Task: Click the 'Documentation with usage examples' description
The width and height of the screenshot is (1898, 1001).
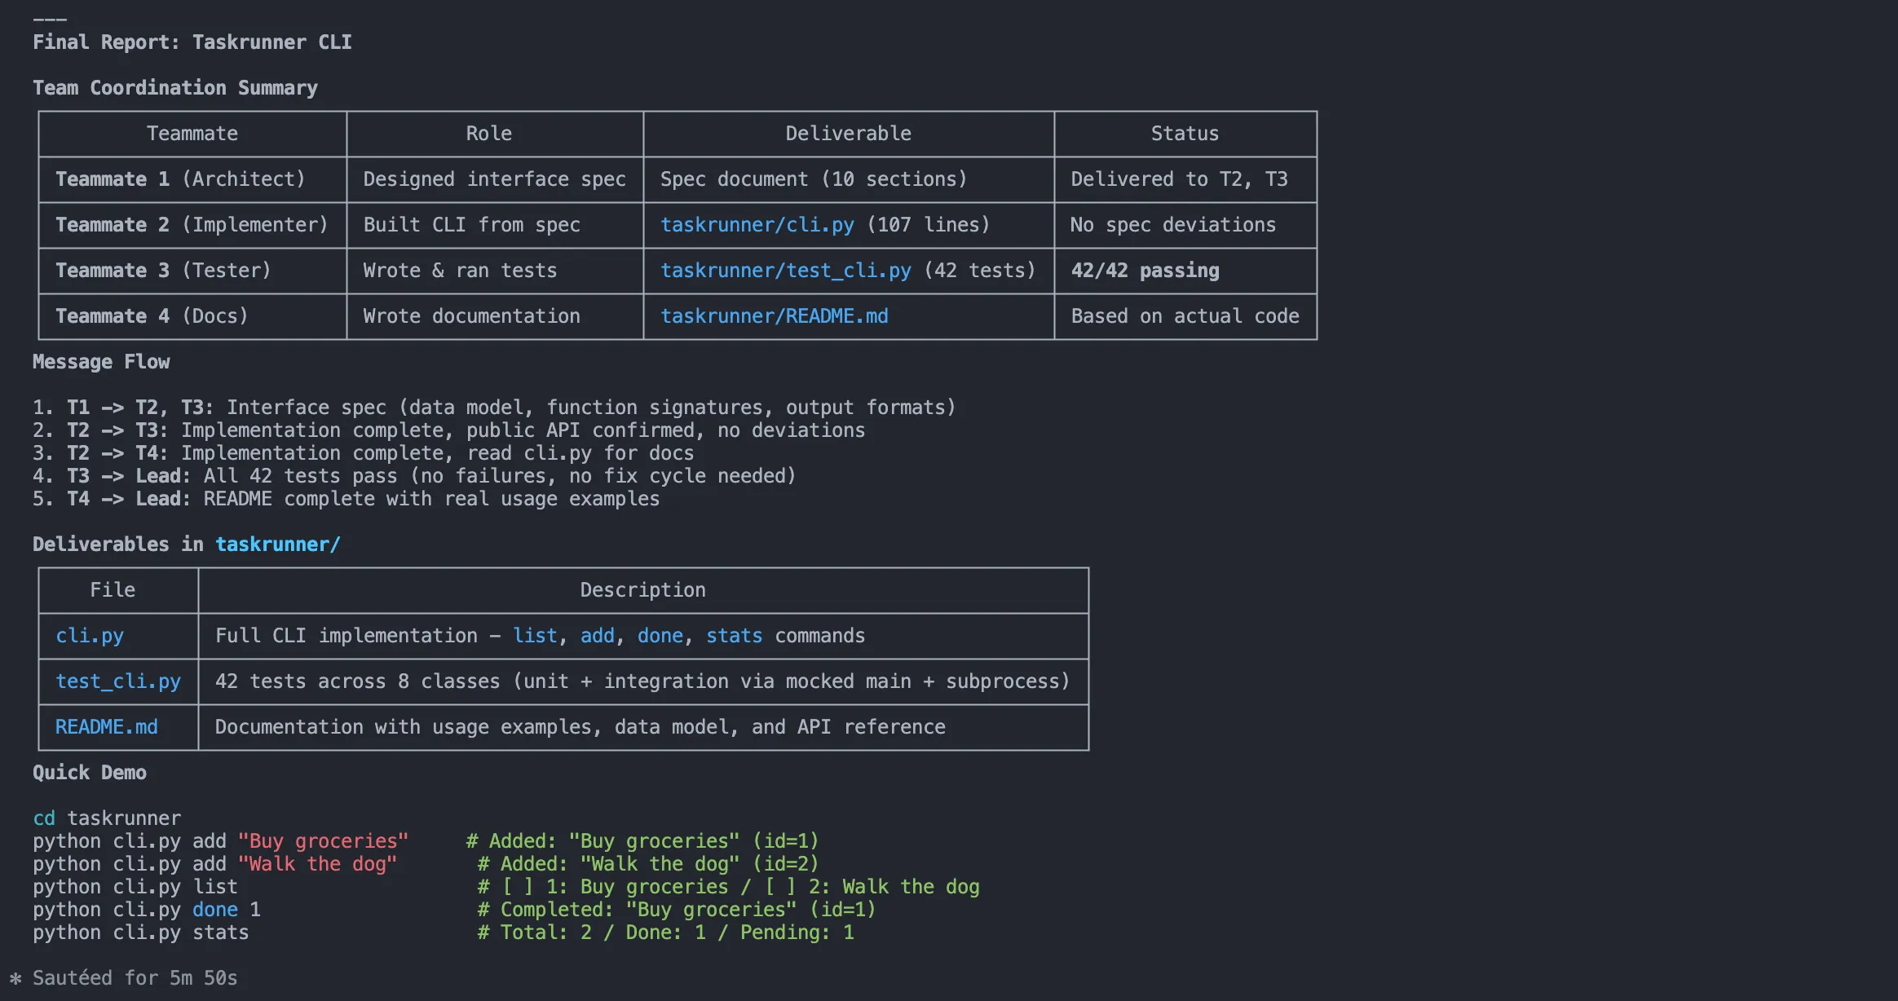Action: (x=580, y=727)
